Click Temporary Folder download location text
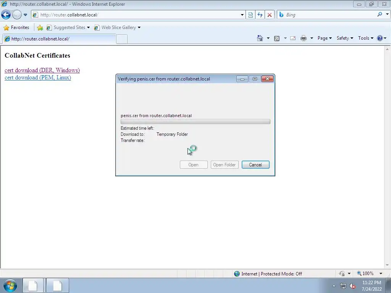Viewport: 391px width, 293px height. click(172, 134)
